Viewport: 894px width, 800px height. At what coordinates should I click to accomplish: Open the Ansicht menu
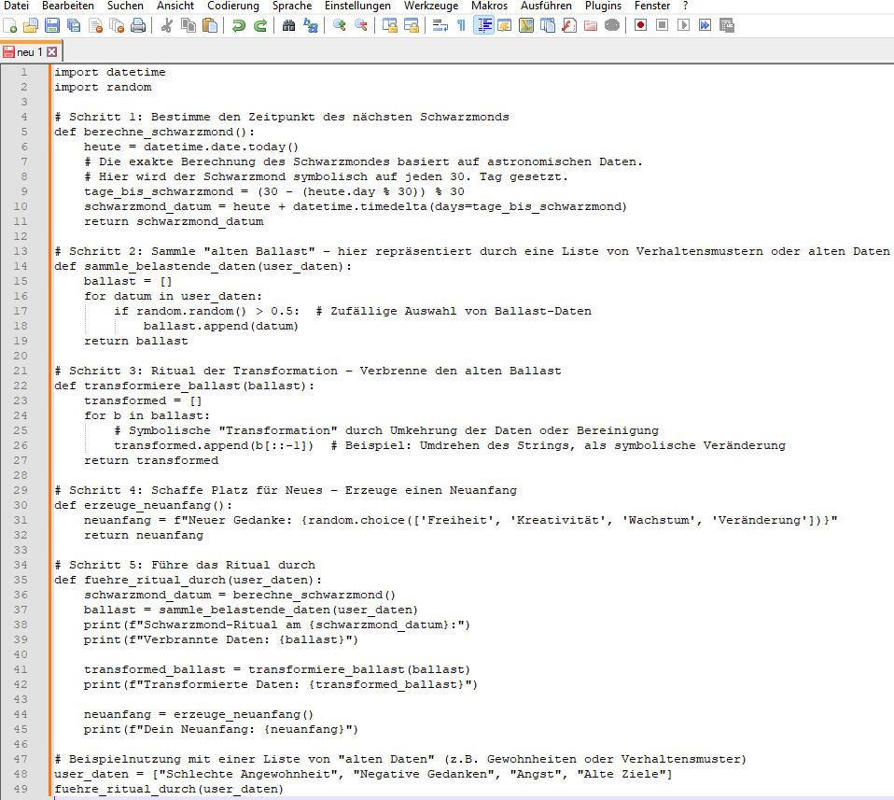[x=175, y=6]
